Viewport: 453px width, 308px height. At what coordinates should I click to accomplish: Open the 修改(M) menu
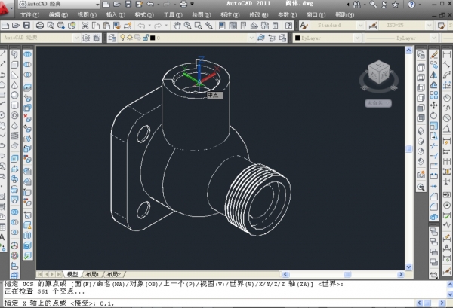tap(258, 15)
